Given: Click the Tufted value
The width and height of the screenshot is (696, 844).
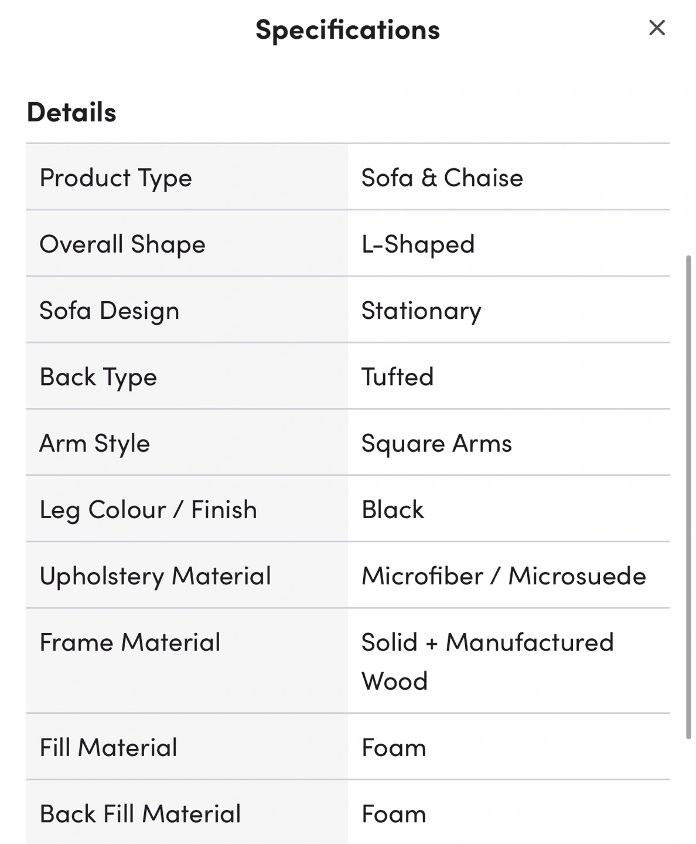Looking at the screenshot, I should tap(397, 377).
